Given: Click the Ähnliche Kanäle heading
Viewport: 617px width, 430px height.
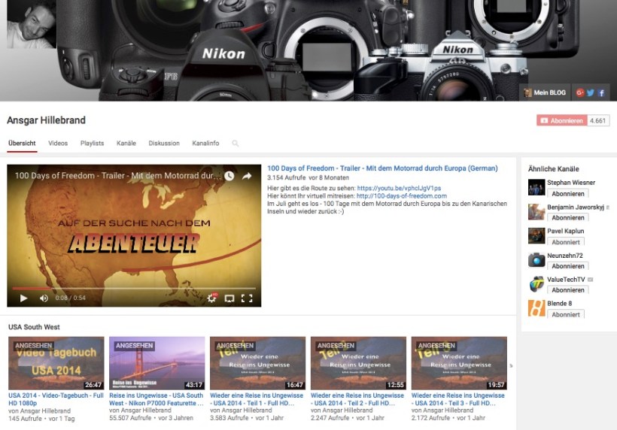Looking at the screenshot, I should (x=553, y=169).
